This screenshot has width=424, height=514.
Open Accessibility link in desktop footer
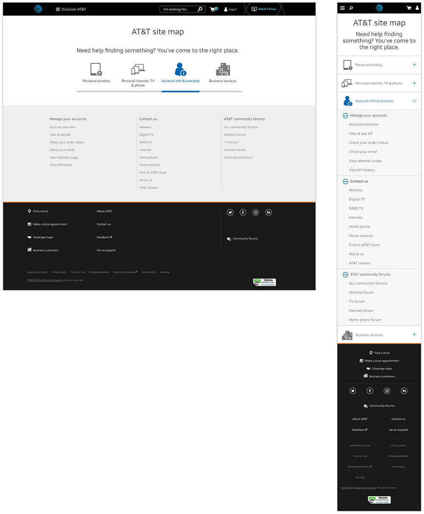tap(149, 272)
